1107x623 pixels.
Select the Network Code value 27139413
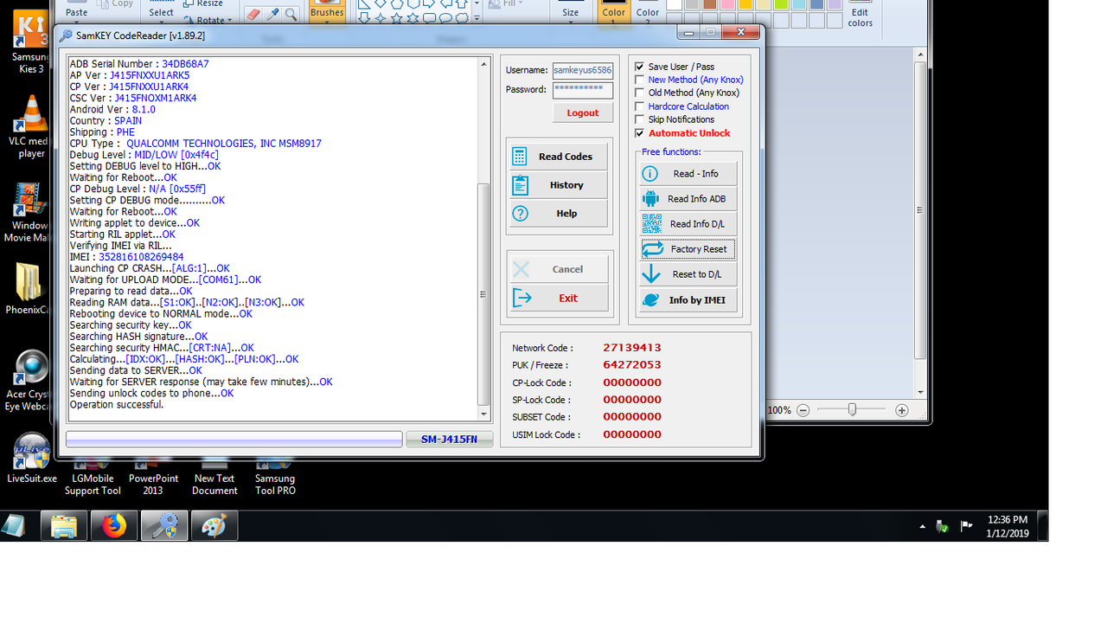coord(632,348)
